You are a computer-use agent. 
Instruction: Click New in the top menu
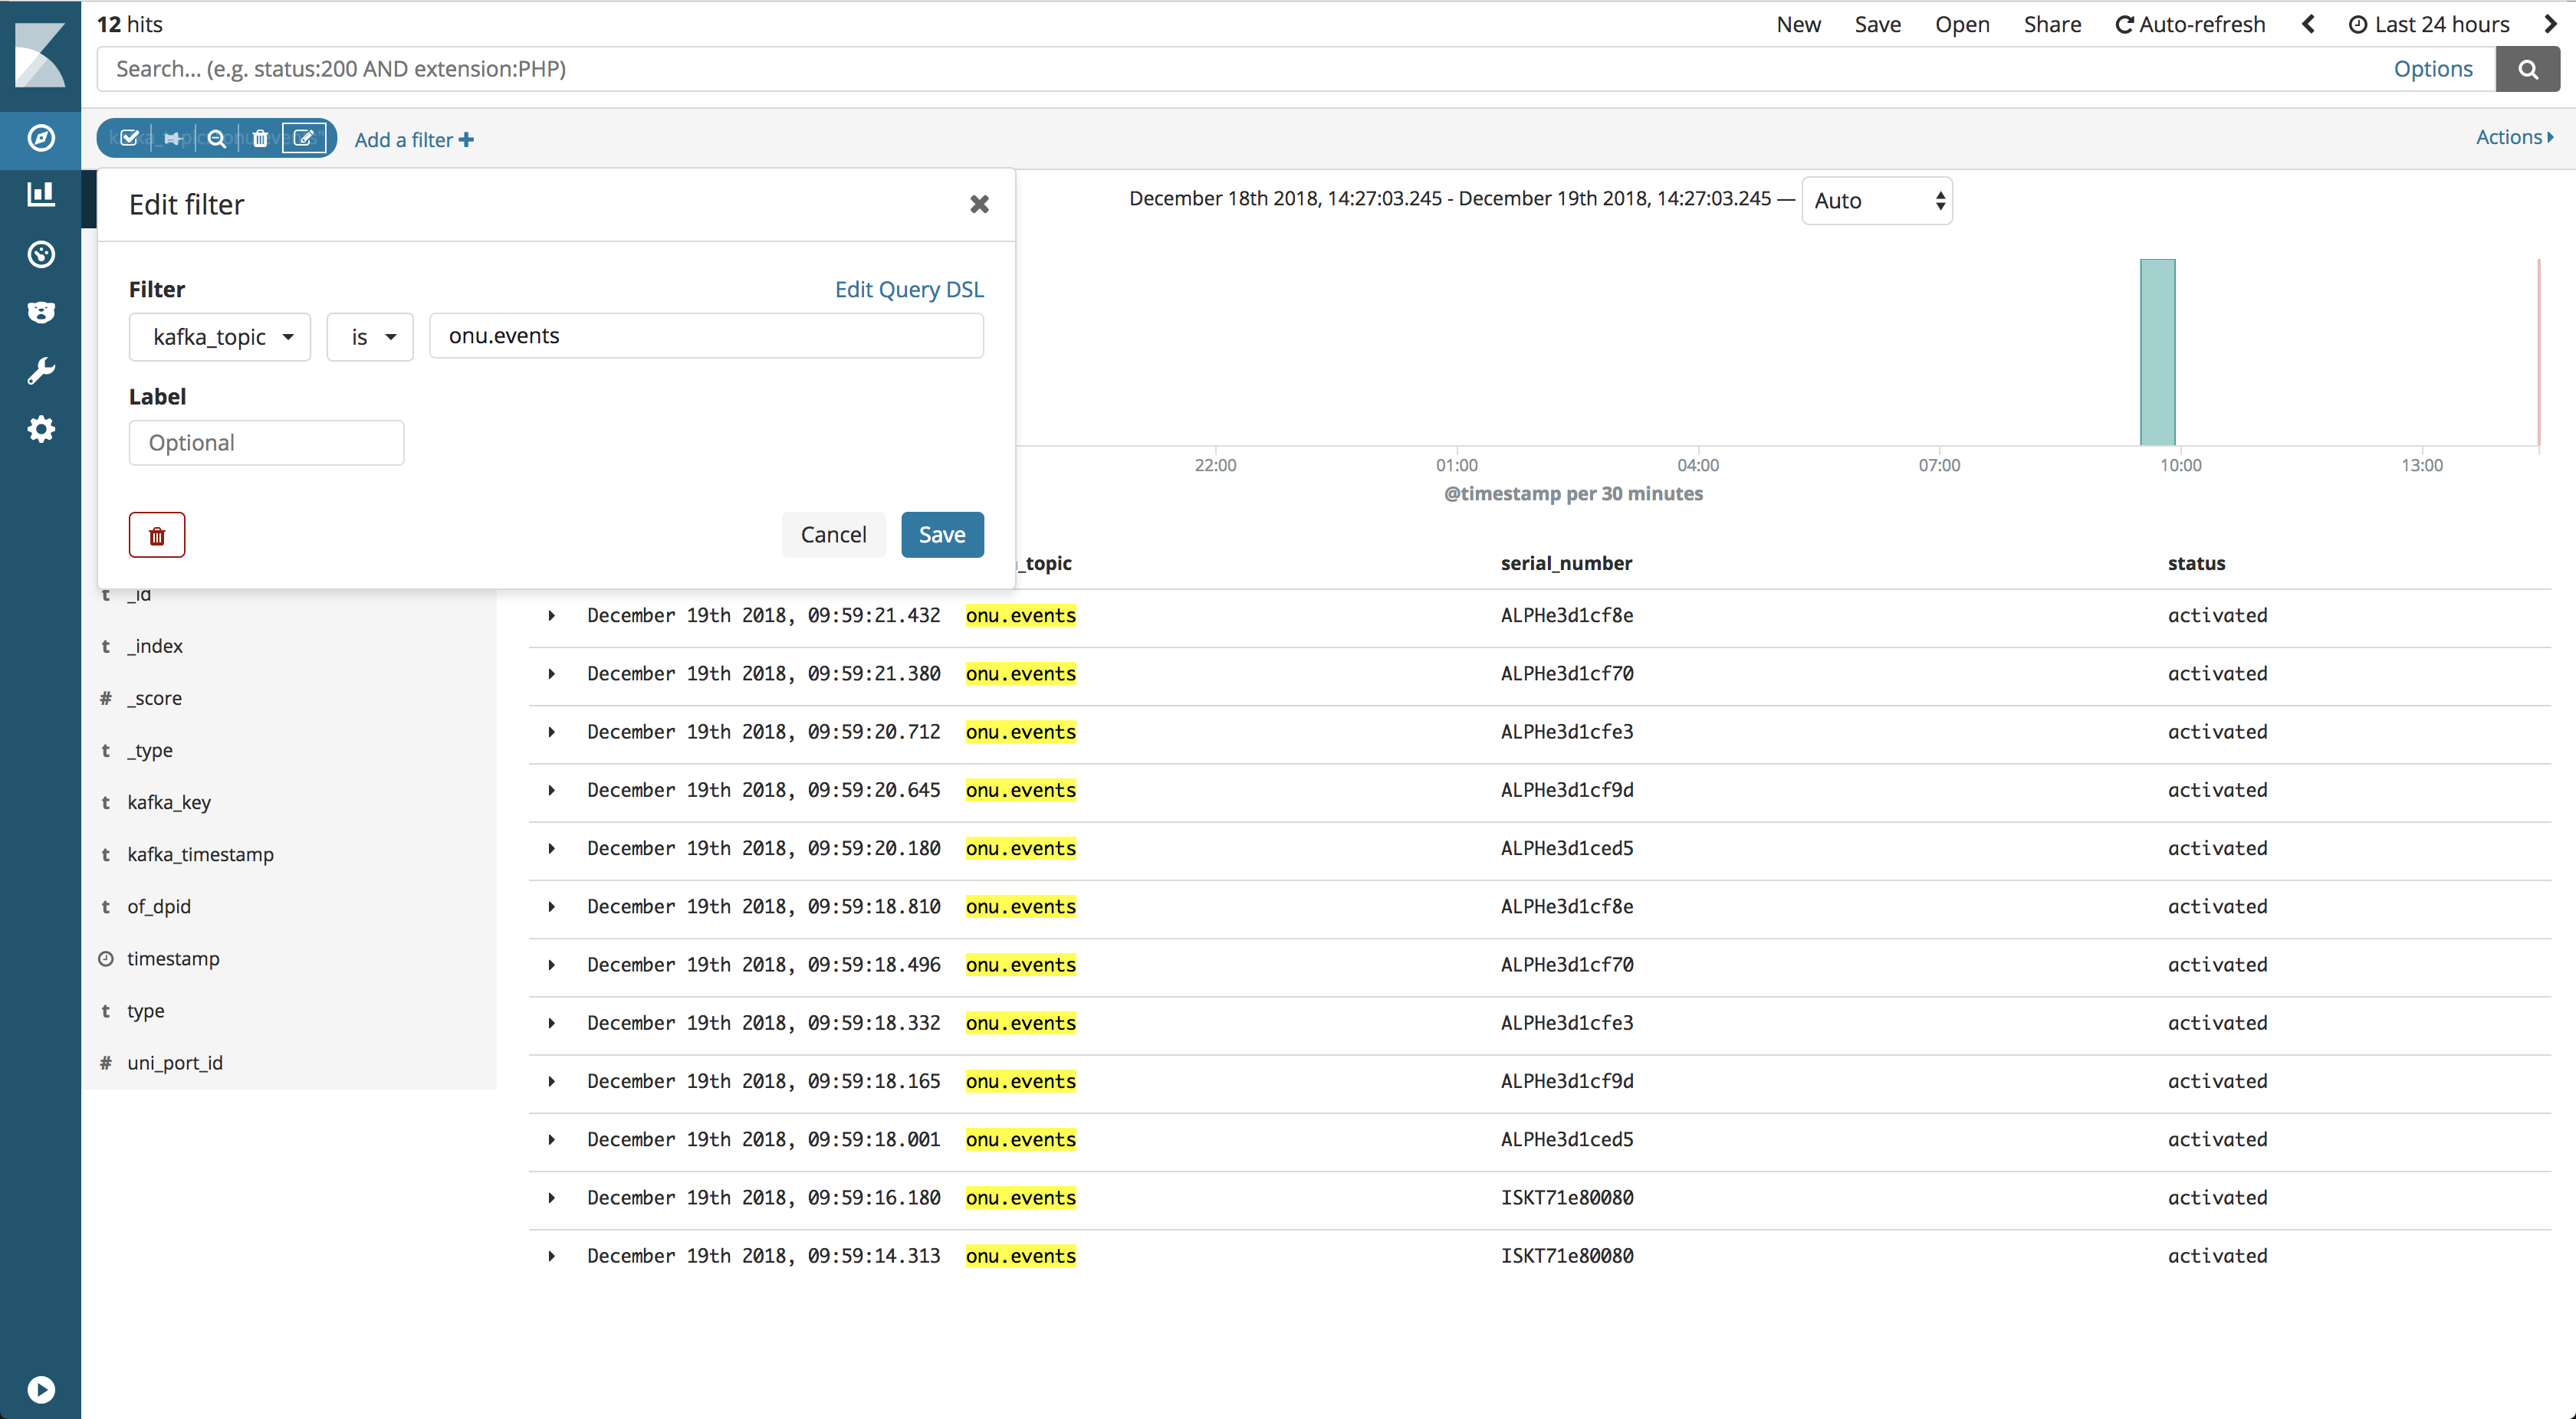pos(1798,24)
